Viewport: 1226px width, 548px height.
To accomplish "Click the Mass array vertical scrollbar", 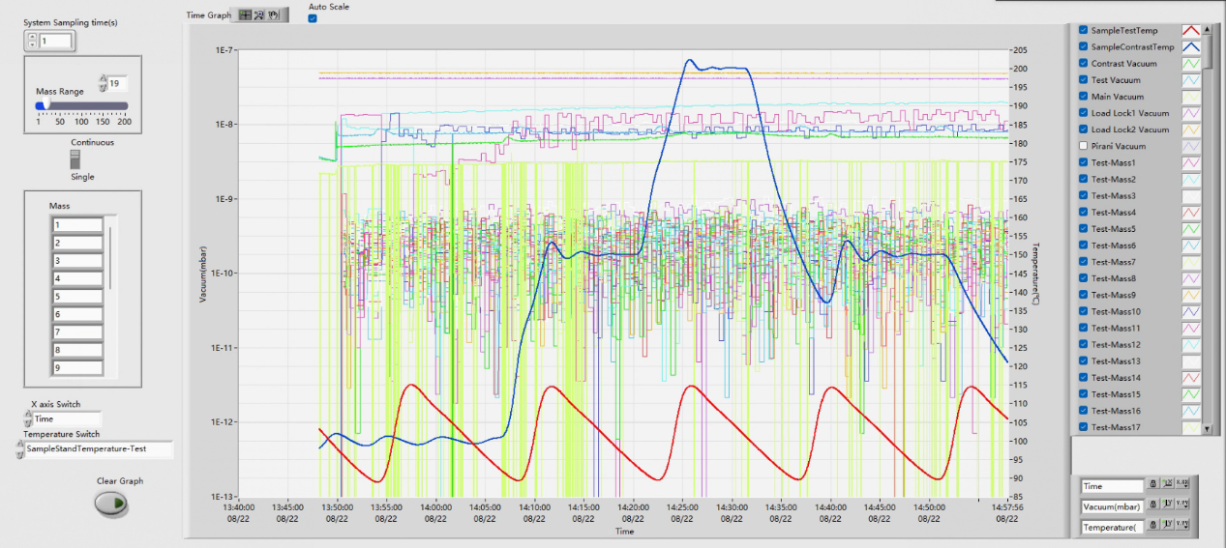I will click(110, 258).
